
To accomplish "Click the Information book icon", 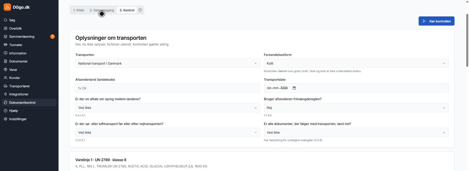I will click(x=5, y=53).
